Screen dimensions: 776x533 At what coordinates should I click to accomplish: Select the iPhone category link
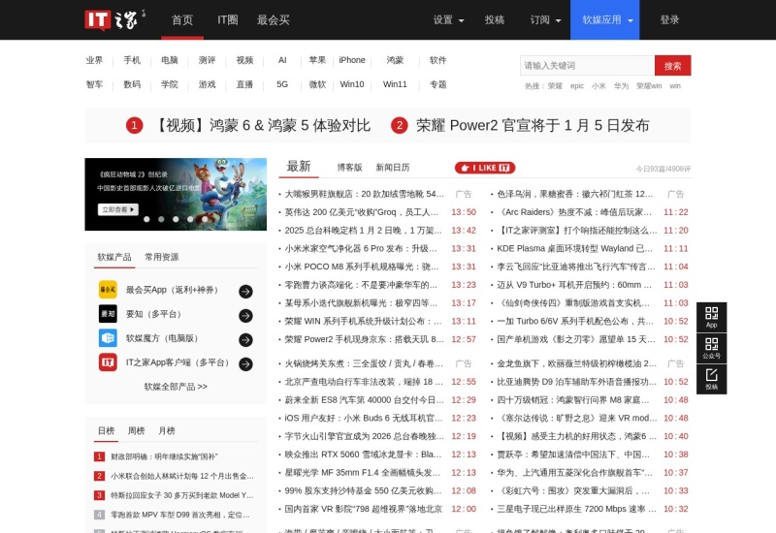(x=352, y=60)
